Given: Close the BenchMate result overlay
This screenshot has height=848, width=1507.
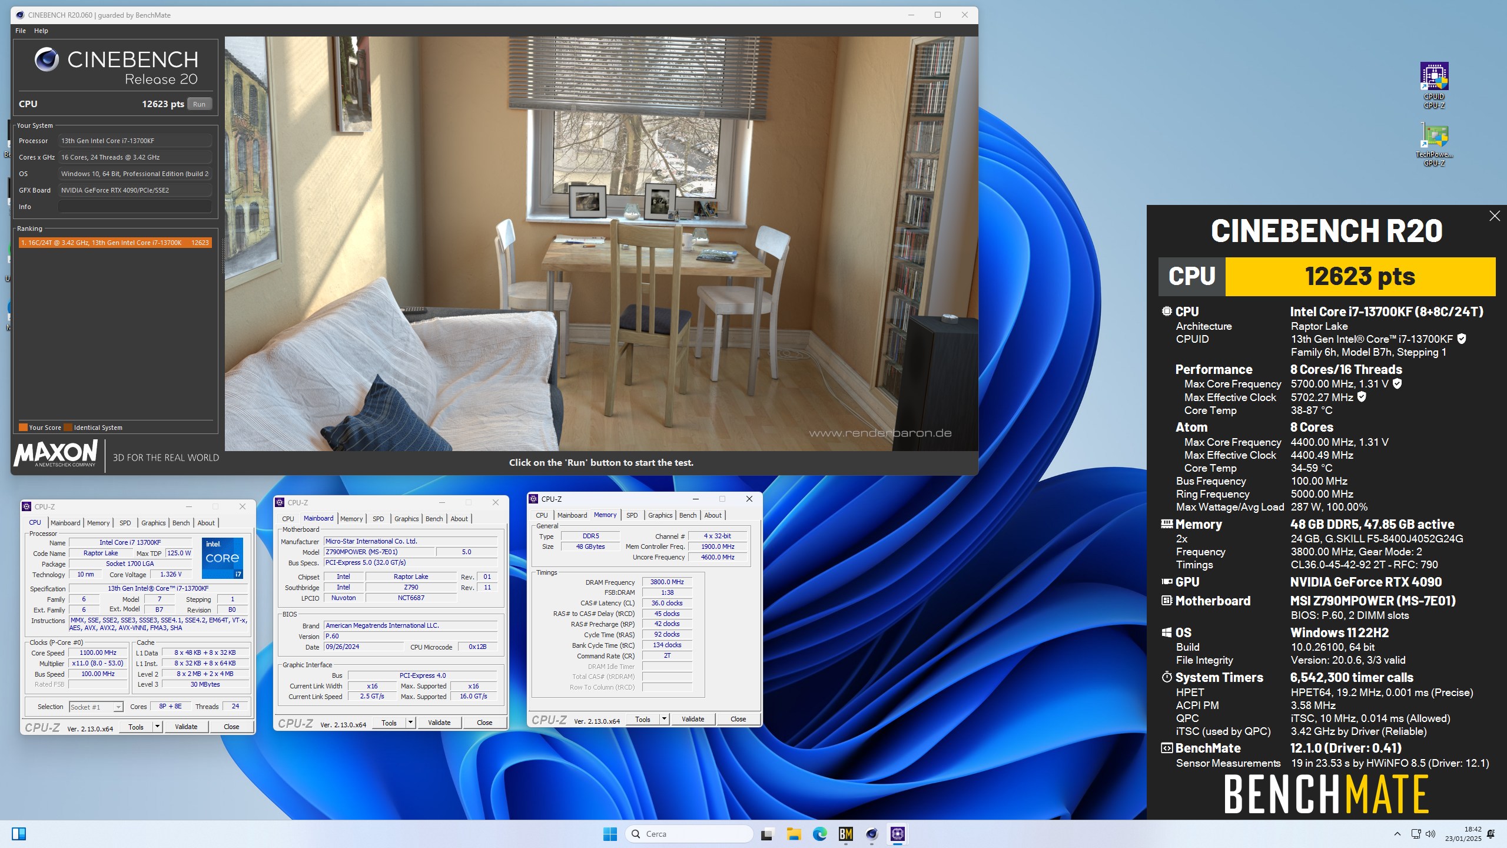Looking at the screenshot, I should click(x=1495, y=216).
